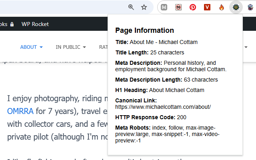256x160 pixels.
Task: Click the Title Length 25 characters line
Action: (x=150, y=52)
